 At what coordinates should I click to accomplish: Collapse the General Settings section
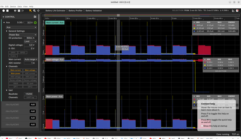tap(7, 31)
